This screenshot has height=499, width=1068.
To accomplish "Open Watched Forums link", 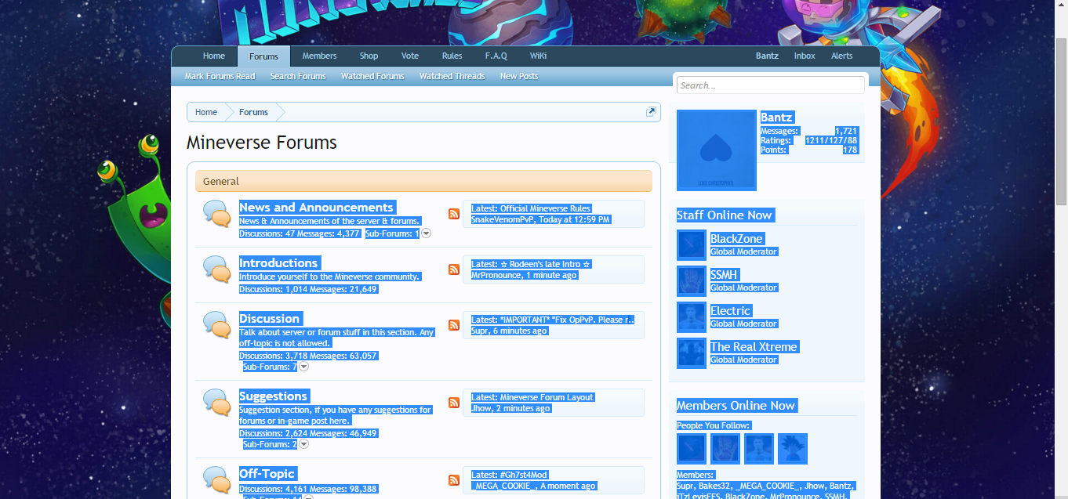I will (x=372, y=76).
